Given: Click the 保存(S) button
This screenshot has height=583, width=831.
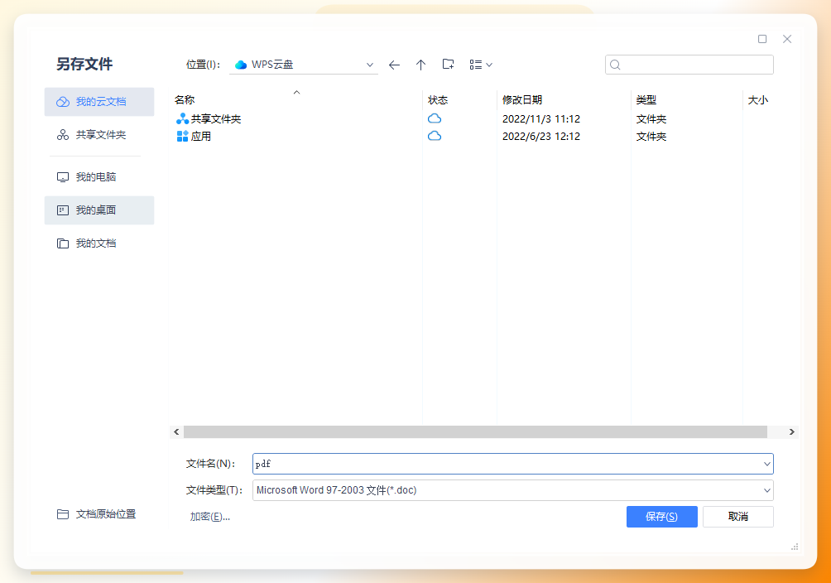Looking at the screenshot, I should [662, 517].
